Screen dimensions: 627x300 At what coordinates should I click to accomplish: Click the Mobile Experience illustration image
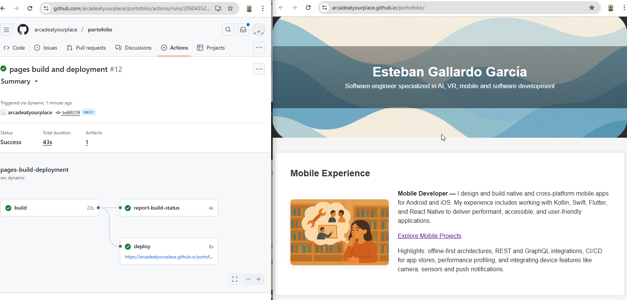tap(339, 232)
